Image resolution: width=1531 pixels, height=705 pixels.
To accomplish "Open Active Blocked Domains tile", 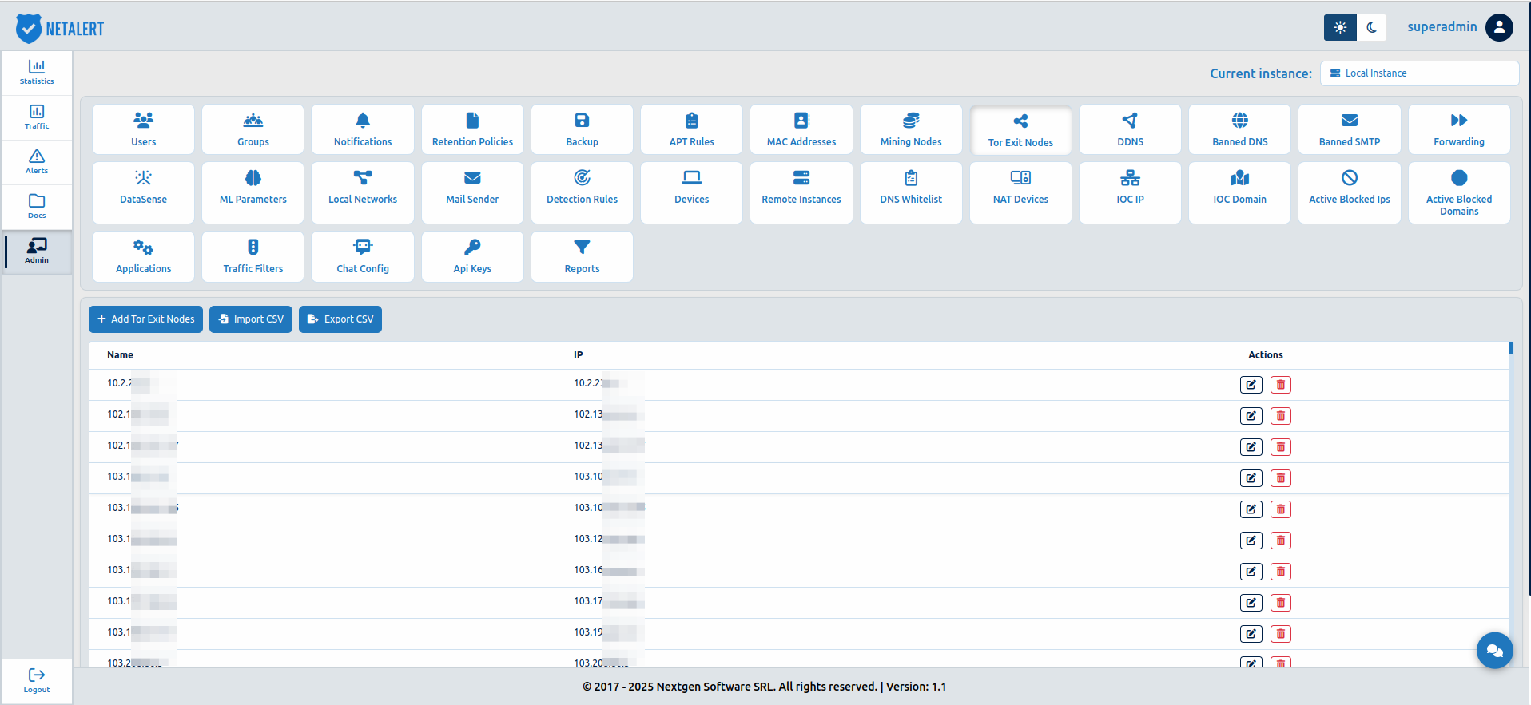I will coord(1459,192).
